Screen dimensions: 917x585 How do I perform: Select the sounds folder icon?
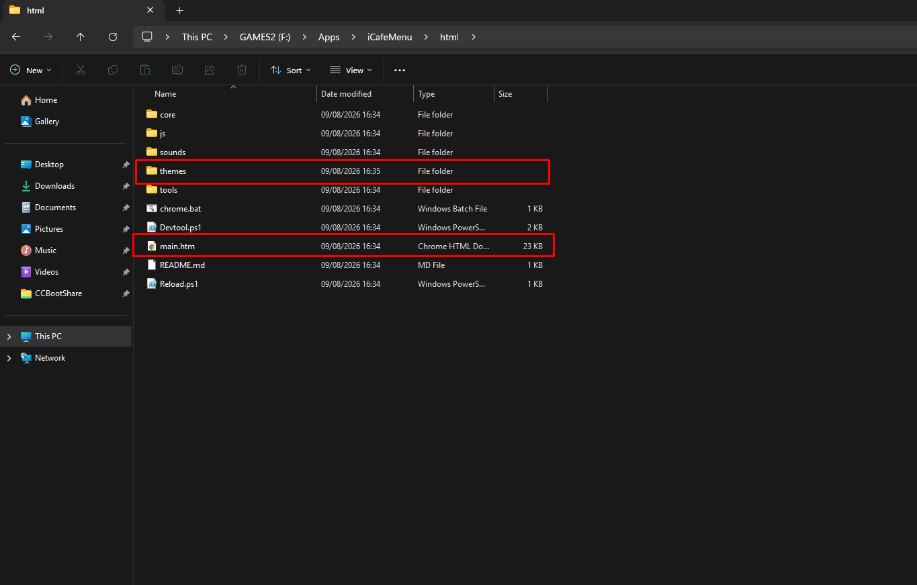pyautogui.click(x=152, y=152)
